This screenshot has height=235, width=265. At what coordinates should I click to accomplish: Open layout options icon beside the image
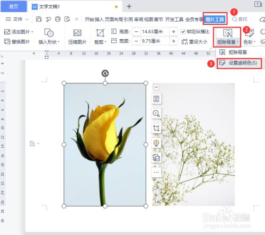pos(156,98)
